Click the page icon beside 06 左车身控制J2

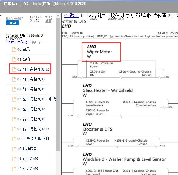pyautogui.click(x=14, y=109)
